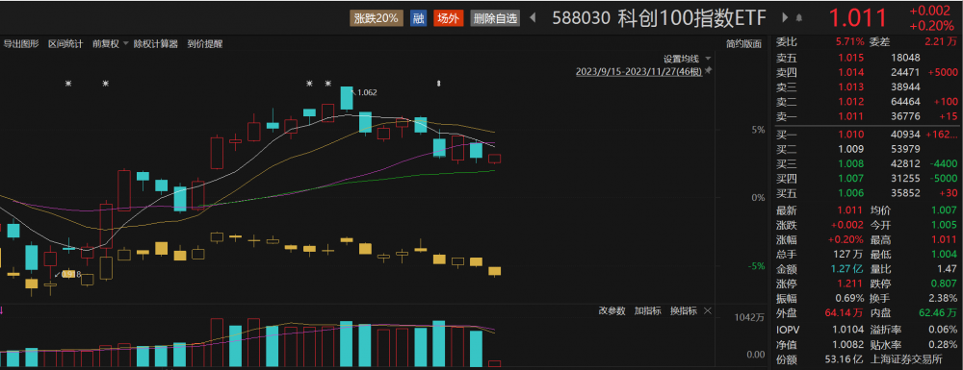
Task: Click 换指标 to switch indicator
Action: [684, 311]
